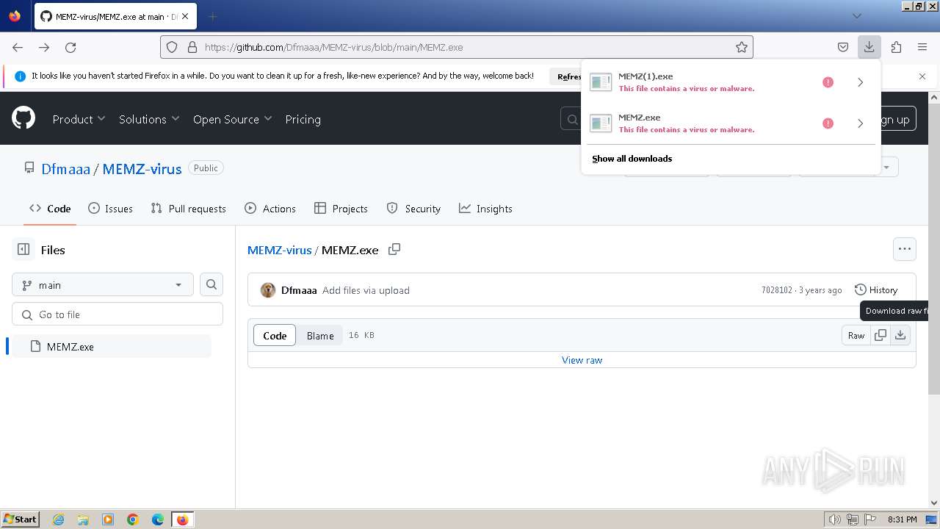Switch to the Projects tab
This screenshot has height=529, width=940.
[x=341, y=209]
